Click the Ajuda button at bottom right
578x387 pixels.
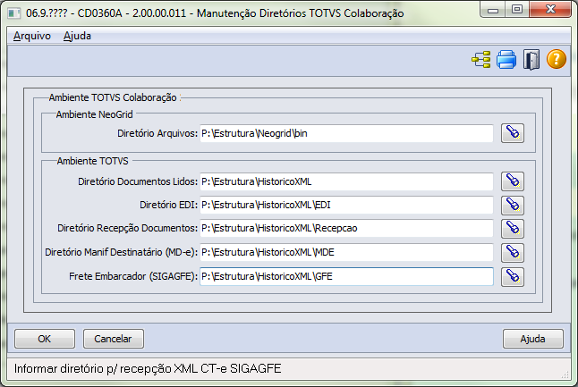pyautogui.click(x=533, y=339)
